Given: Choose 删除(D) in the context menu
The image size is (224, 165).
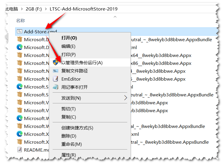Looking at the screenshot, I should tap(90, 136).
